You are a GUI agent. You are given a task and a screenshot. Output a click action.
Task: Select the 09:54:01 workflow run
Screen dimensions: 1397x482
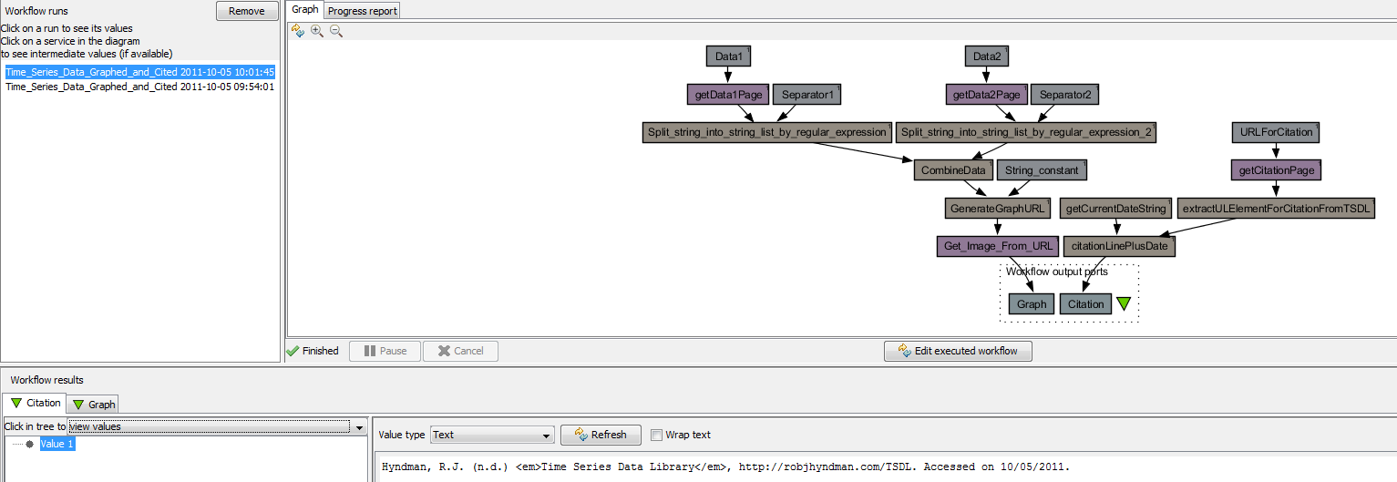(x=139, y=87)
